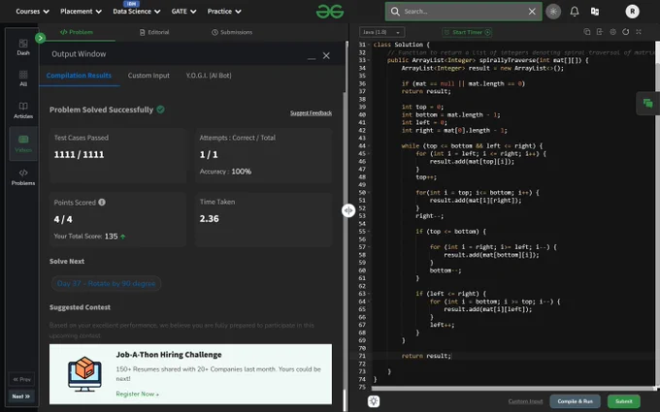The image size is (660, 412).
Task: Switch to the Submissions tab
Action: coord(232,32)
